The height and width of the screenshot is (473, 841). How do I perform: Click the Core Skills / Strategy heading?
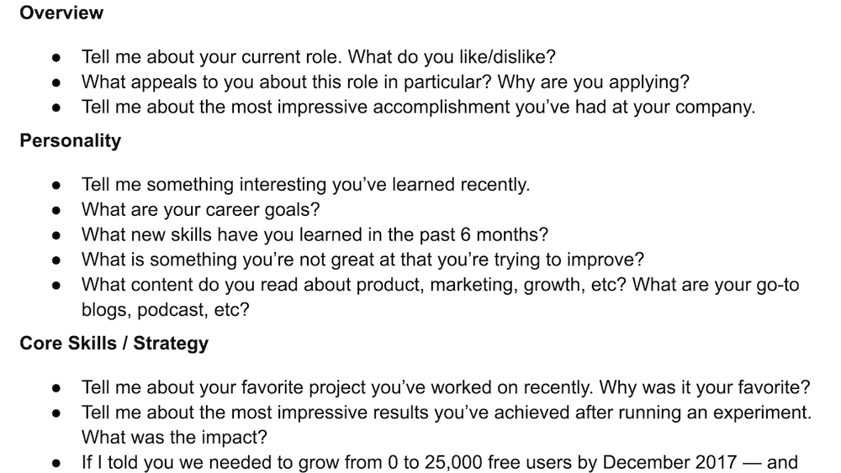(x=114, y=343)
